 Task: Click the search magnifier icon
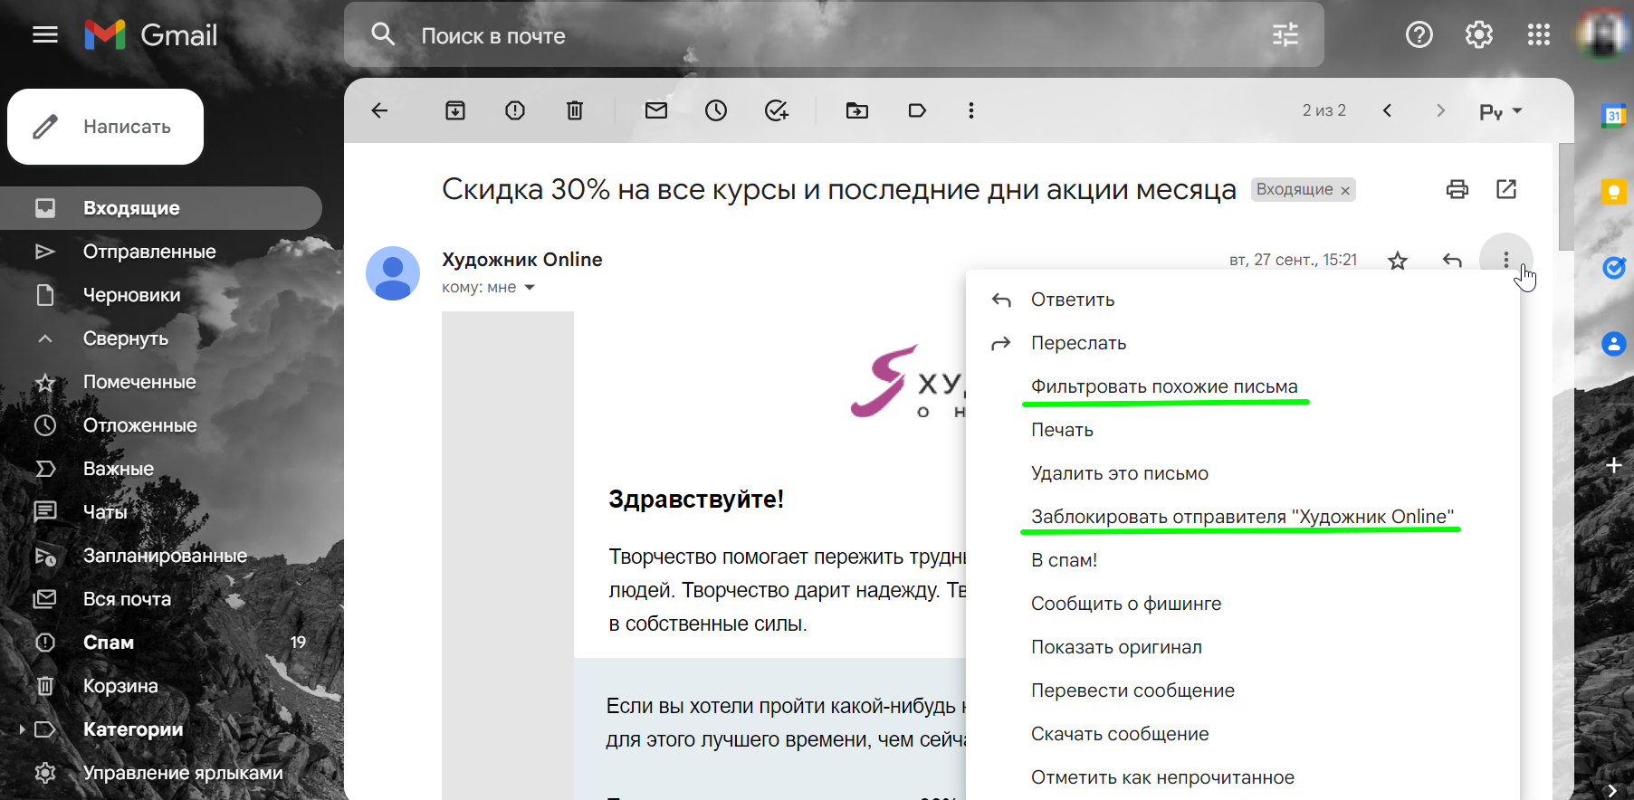(383, 35)
